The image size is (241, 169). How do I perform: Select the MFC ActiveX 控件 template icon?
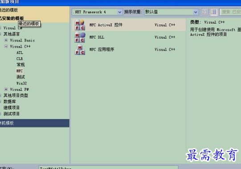pyautogui.click(x=80, y=25)
